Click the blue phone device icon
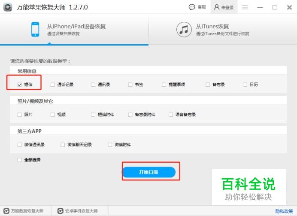 (35, 29)
